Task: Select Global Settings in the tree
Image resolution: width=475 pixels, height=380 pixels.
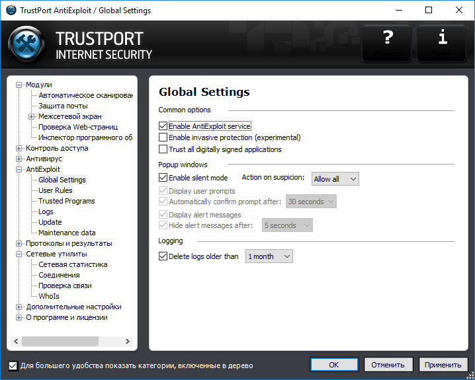Action: click(62, 180)
